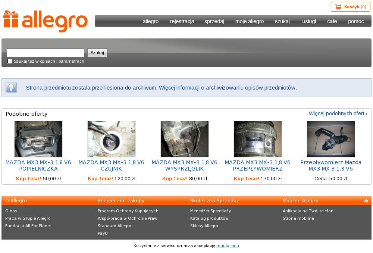Open the sprzedaj menu item
The height and width of the screenshot is (253, 373).
click(214, 21)
